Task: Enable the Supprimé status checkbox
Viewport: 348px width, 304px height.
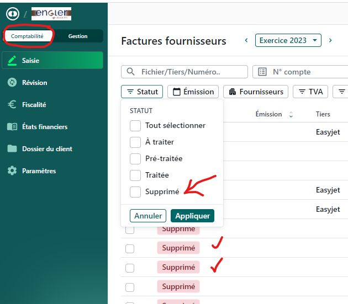Action: (135, 192)
